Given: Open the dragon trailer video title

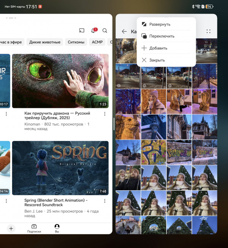Looking at the screenshot, I should (x=57, y=115).
